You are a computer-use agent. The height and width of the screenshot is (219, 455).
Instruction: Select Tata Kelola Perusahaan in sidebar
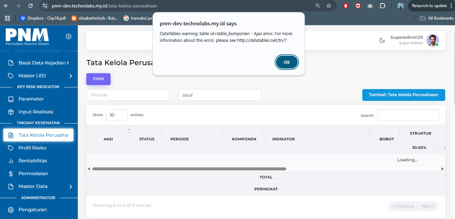click(x=39, y=135)
